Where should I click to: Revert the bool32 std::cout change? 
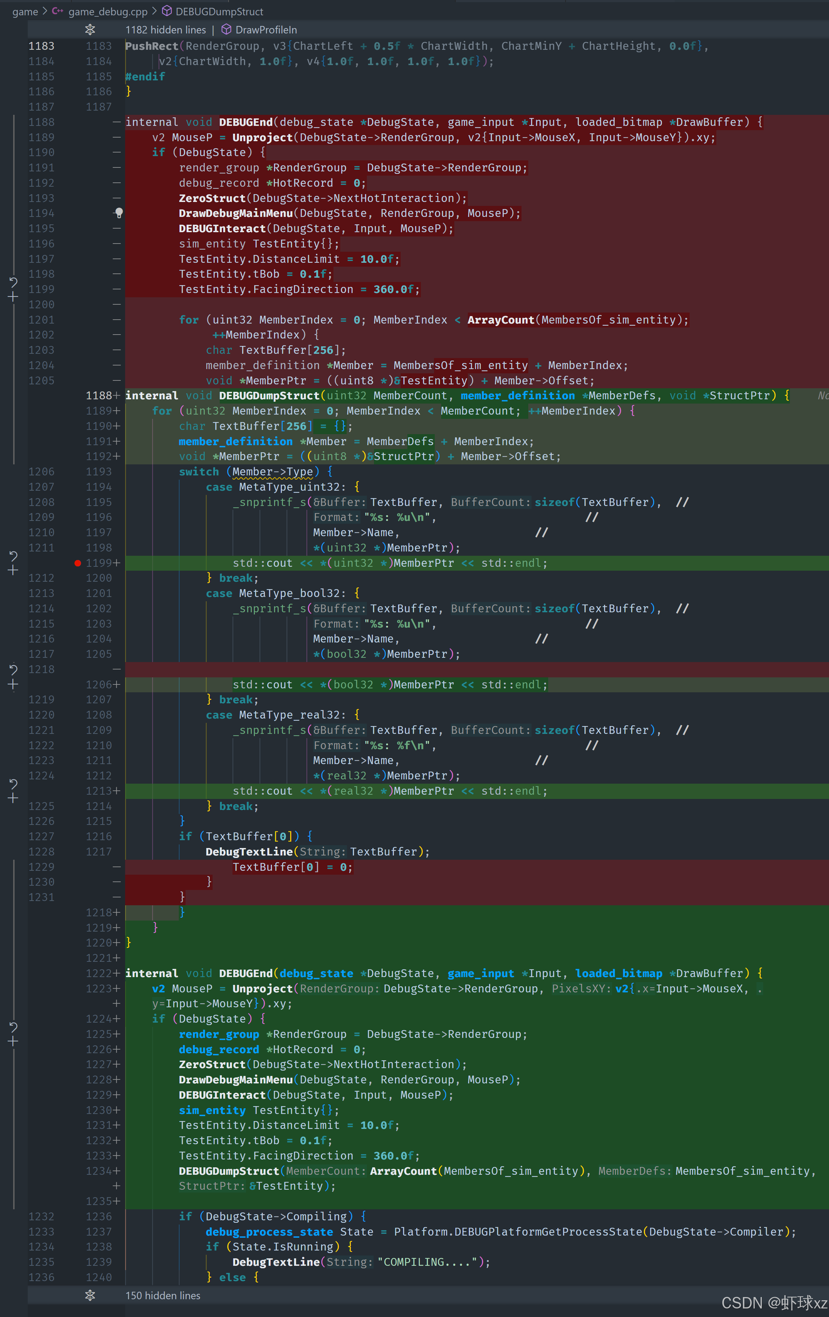pyautogui.click(x=13, y=670)
